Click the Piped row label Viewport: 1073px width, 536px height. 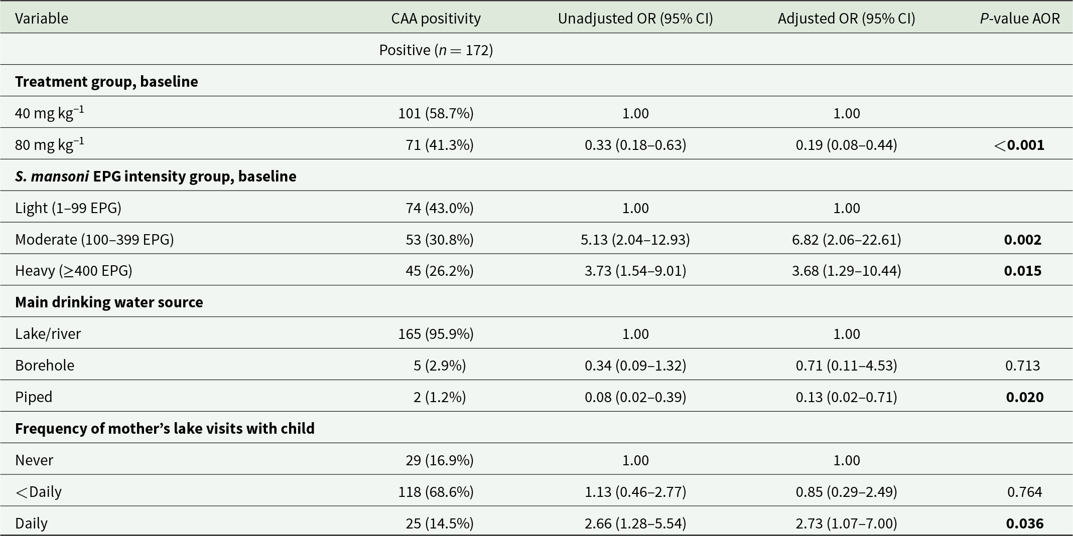coord(34,397)
